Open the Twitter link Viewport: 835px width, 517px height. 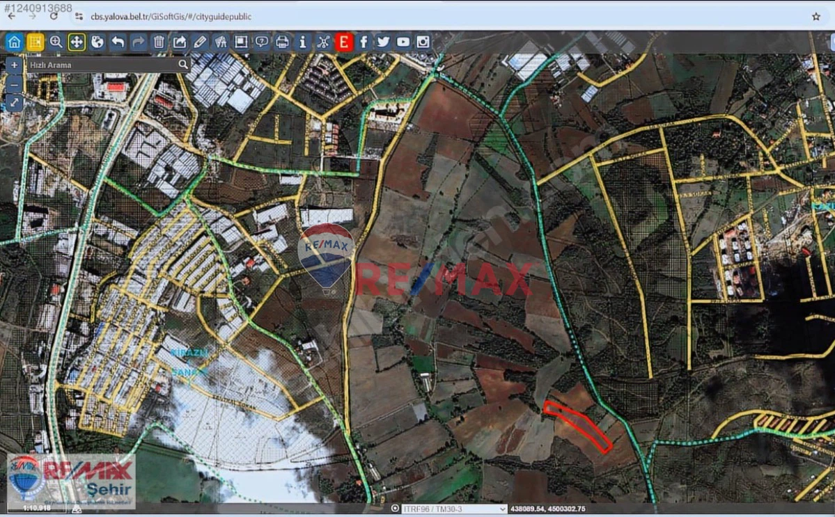(x=384, y=42)
